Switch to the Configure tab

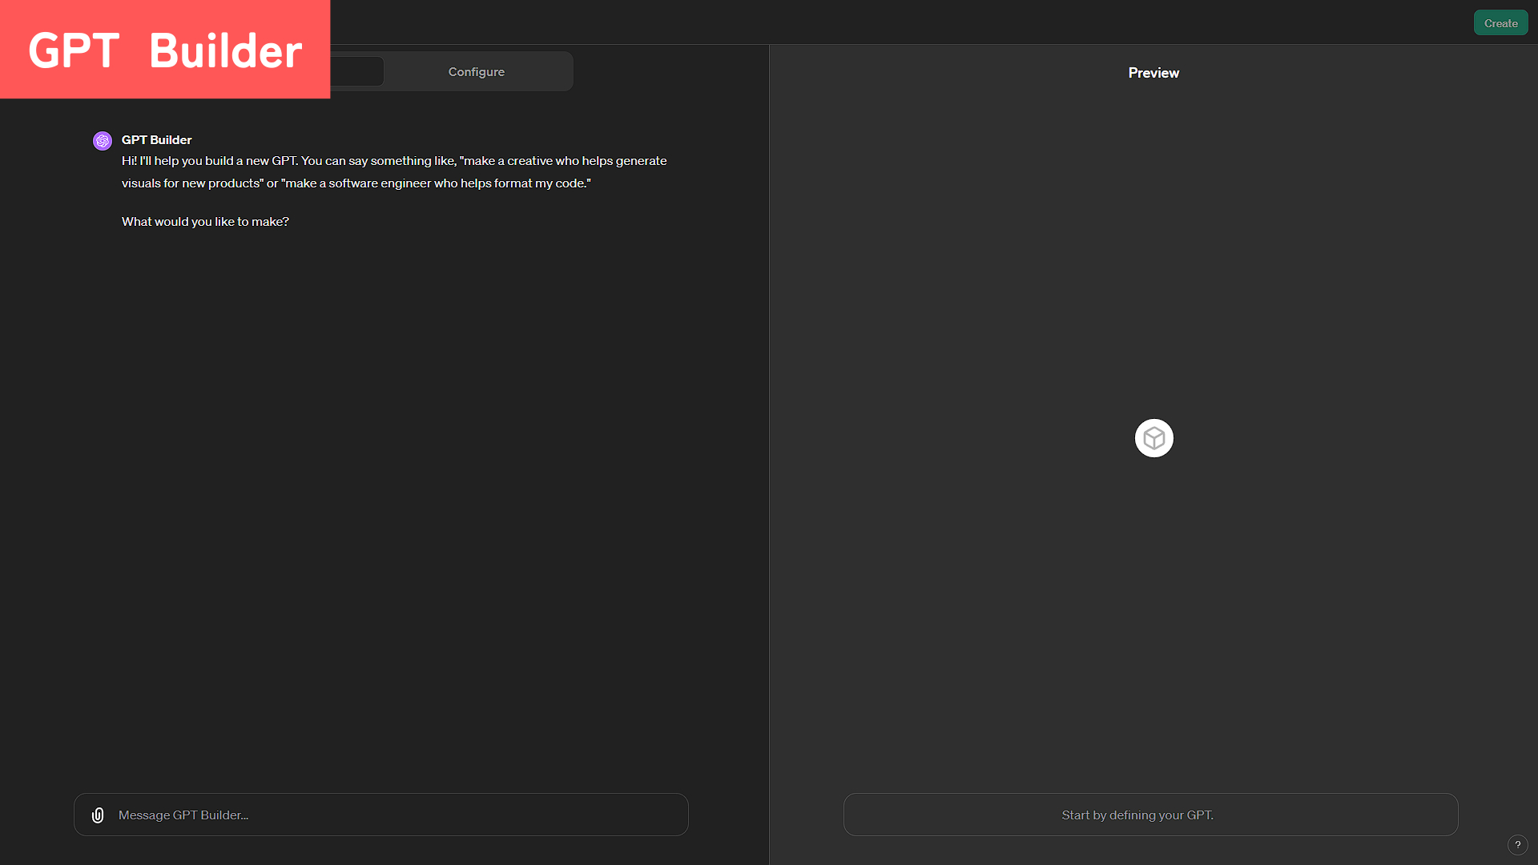[x=477, y=72]
